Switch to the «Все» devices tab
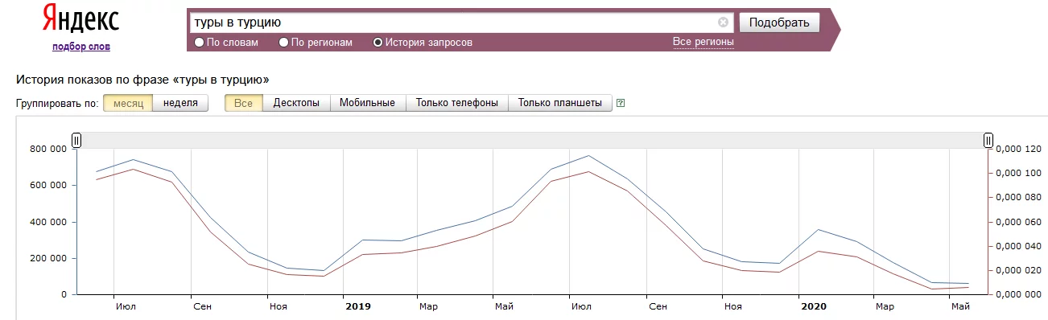Screen dimensions: 1048x320 point(244,103)
